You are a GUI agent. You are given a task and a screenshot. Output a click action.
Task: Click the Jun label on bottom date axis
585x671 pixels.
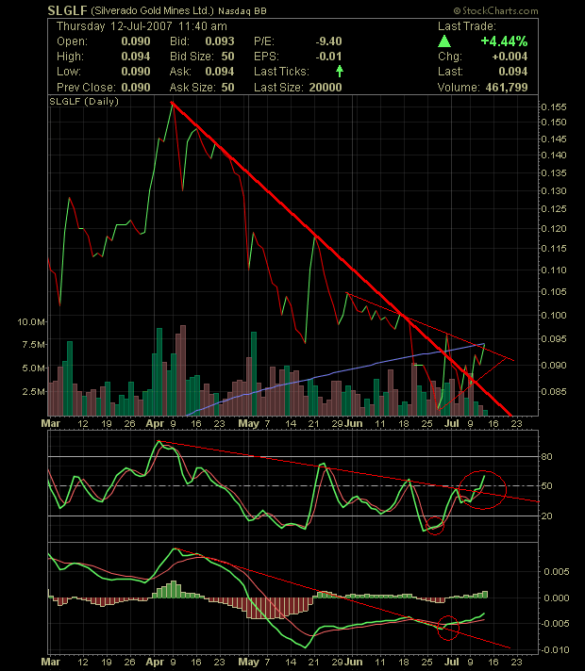pos(354,662)
